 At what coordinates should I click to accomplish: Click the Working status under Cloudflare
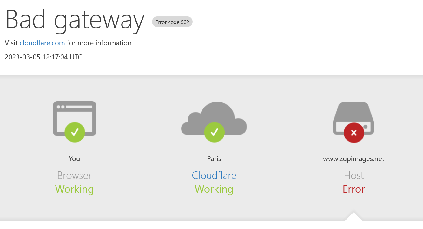(x=214, y=189)
